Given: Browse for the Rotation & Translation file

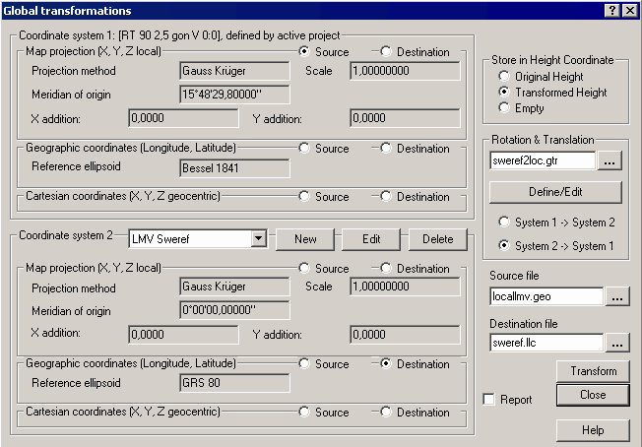Looking at the screenshot, I should point(610,160).
